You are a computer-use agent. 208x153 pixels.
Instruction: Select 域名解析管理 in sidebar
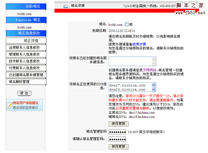tap(26, 82)
